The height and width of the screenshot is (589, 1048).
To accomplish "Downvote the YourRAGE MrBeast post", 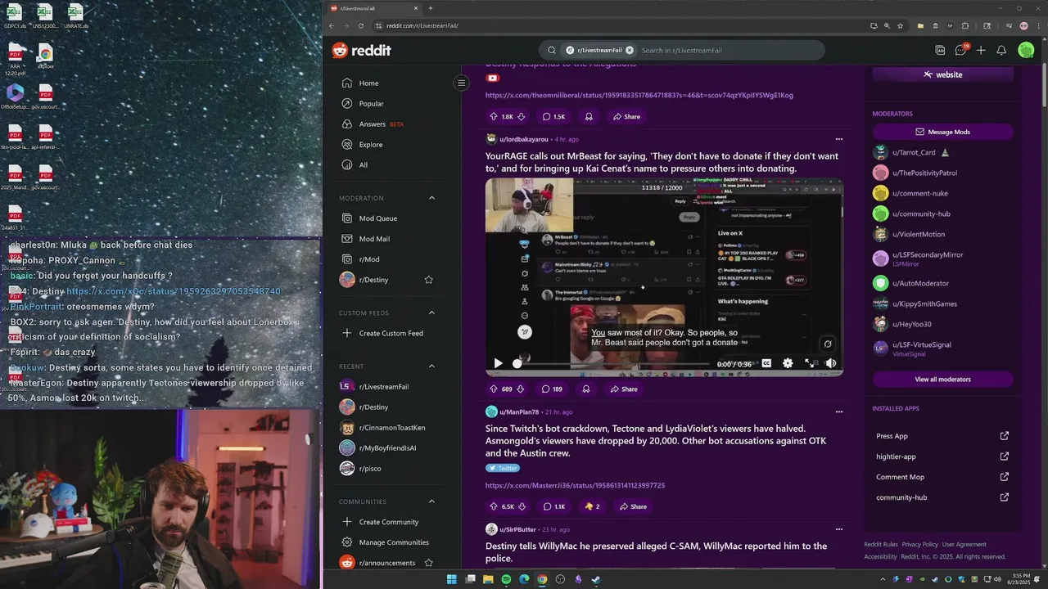I will (x=520, y=389).
